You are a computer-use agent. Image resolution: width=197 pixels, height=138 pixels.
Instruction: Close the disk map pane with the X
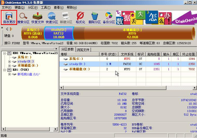point(2,28)
